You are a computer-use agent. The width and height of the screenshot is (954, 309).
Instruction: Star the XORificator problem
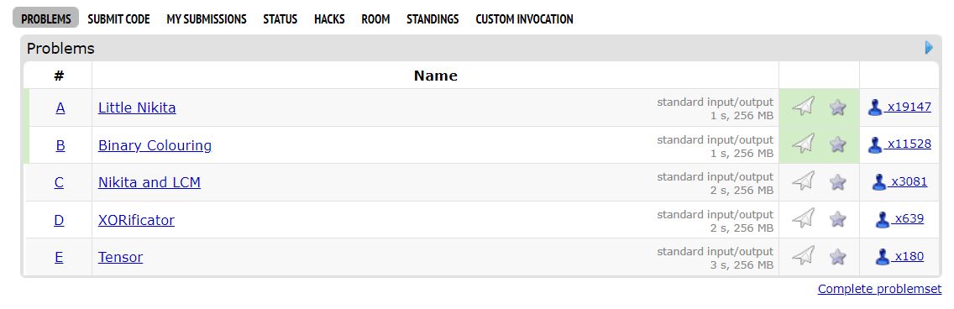pos(838,219)
